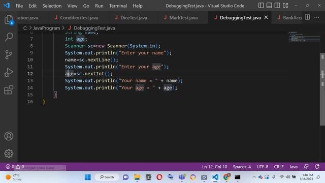Select language mode Java in status bar

point(294,167)
